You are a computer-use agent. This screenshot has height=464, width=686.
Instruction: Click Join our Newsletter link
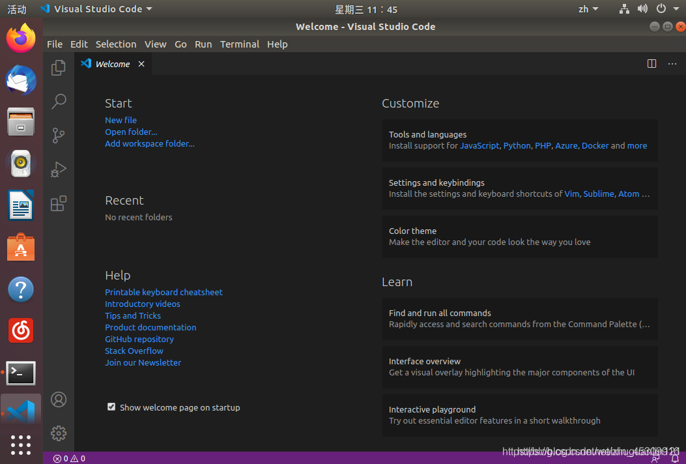tap(143, 362)
